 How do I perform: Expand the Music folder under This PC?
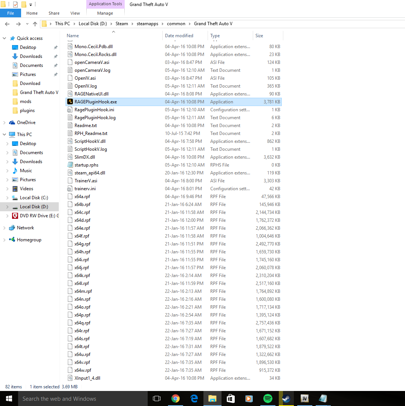tap(7, 171)
